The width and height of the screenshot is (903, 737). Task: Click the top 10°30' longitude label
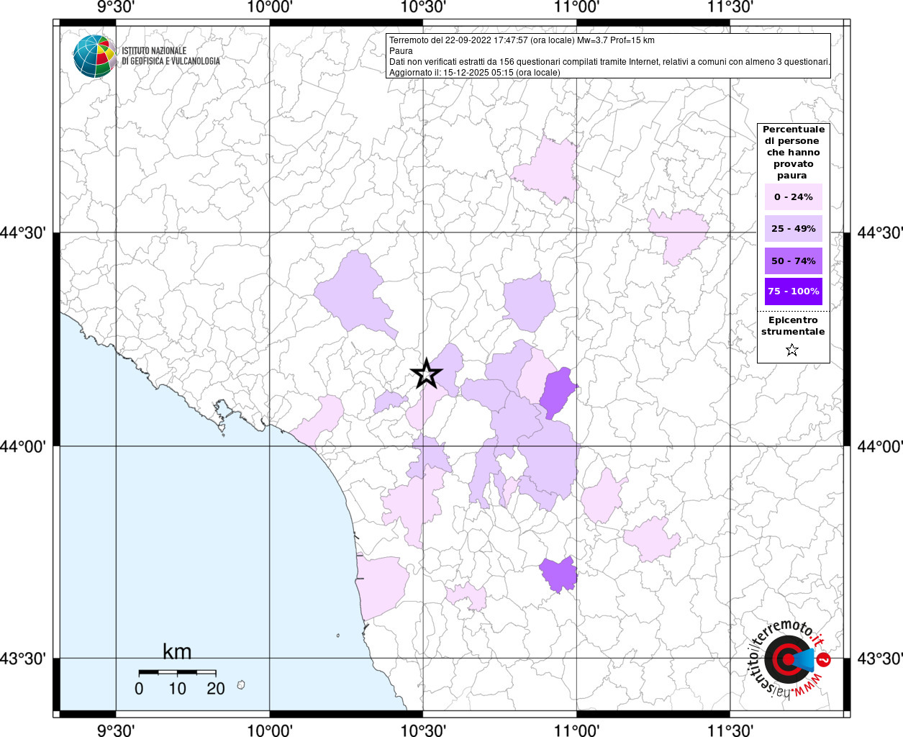(x=423, y=7)
